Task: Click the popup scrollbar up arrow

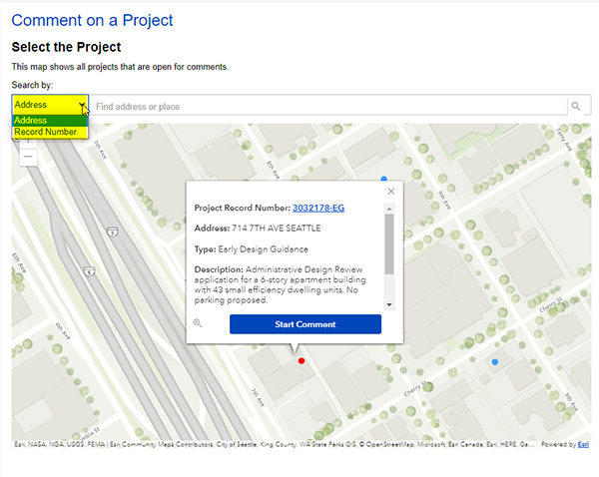Action: (x=389, y=209)
